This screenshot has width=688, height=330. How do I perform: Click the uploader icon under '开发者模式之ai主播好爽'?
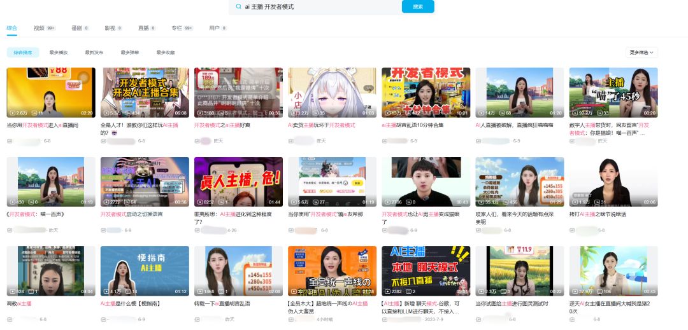click(x=197, y=141)
